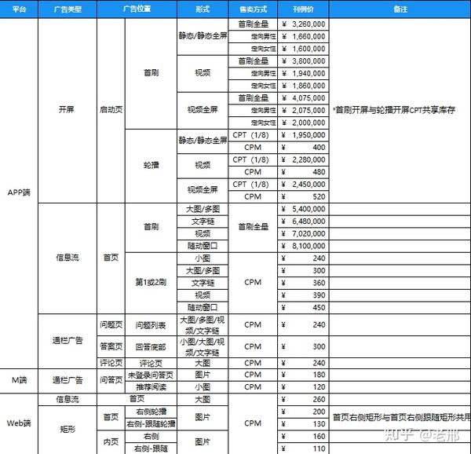Select the 问题页 cell
The height and width of the screenshot is (454, 471).
pyautogui.click(x=111, y=325)
